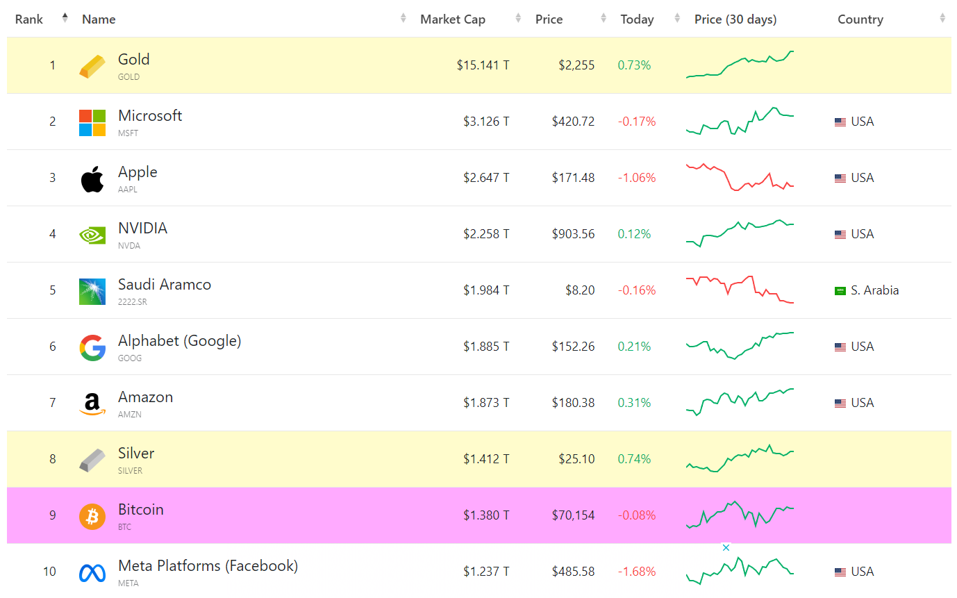This screenshot has height=598, width=957.
Task: Sort by Market Cap column arrows
Action: point(518,19)
